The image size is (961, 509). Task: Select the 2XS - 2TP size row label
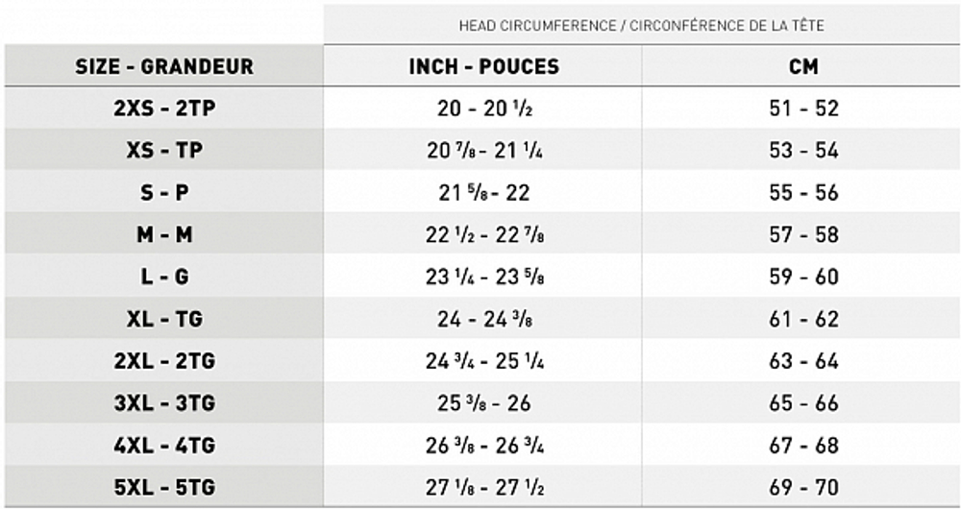point(164,109)
